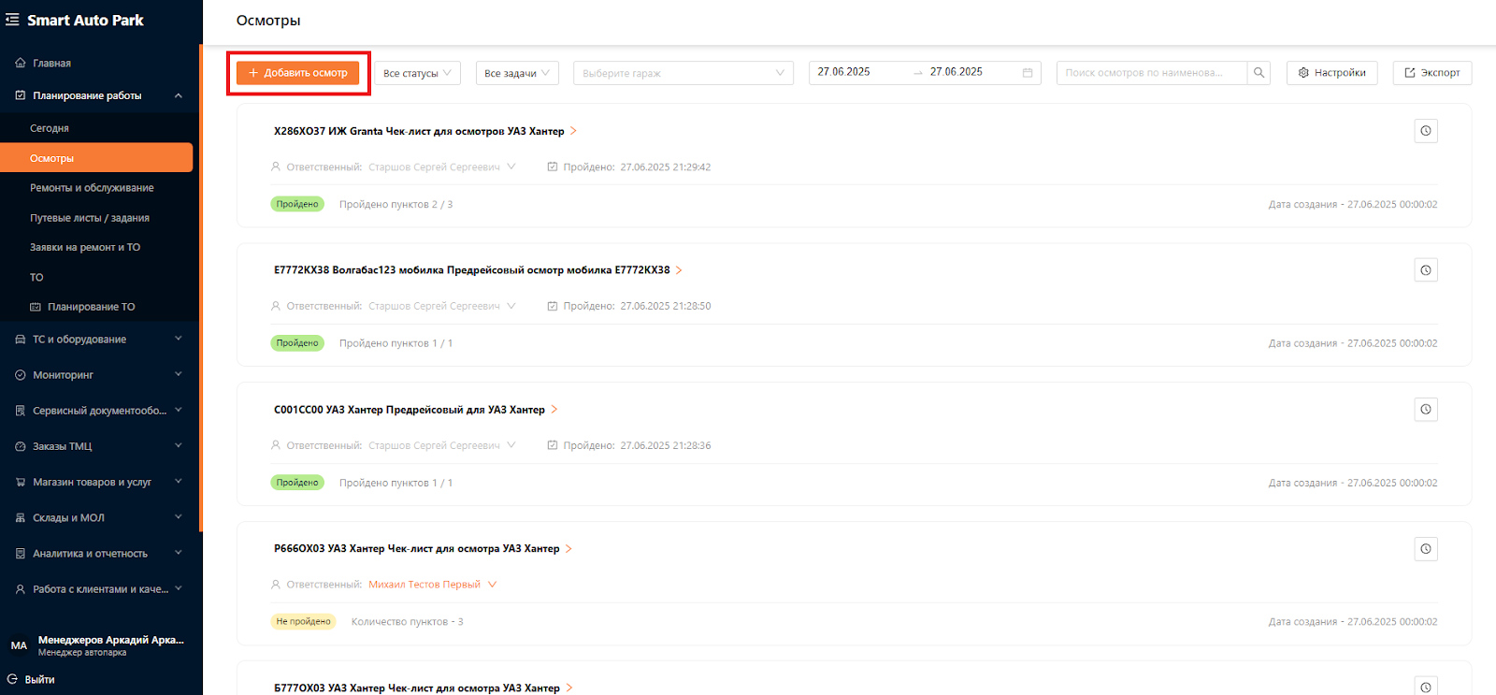1496x695 pixels.
Task: Click the calendar icon in date range field
Action: point(1028,73)
